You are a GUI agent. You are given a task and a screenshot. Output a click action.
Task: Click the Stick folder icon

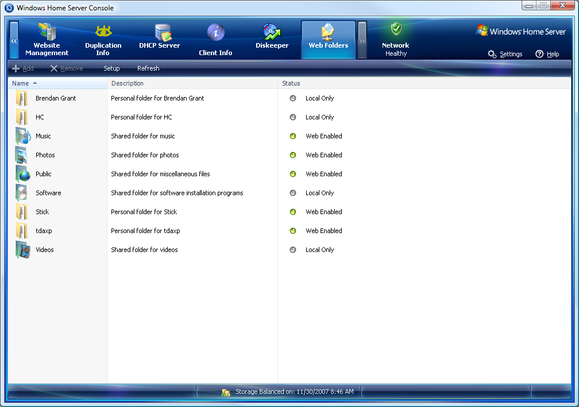(22, 212)
